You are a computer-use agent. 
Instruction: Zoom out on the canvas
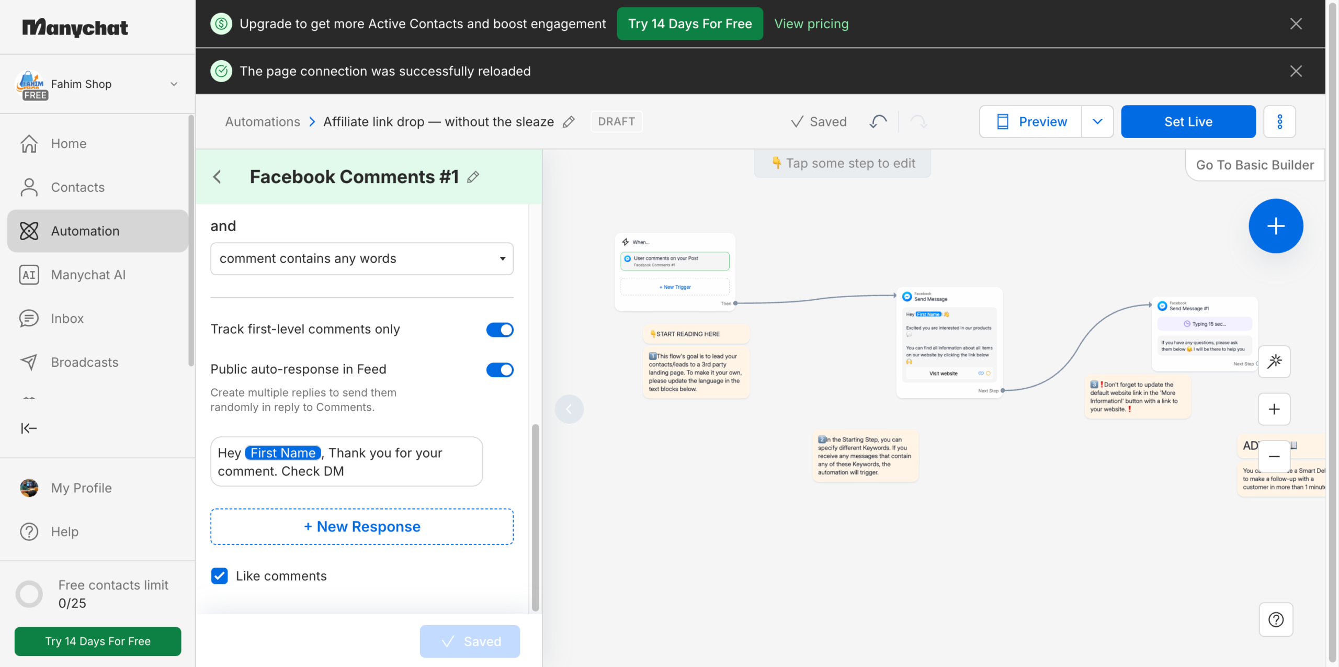pyautogui.click(x=1274, y=457)
